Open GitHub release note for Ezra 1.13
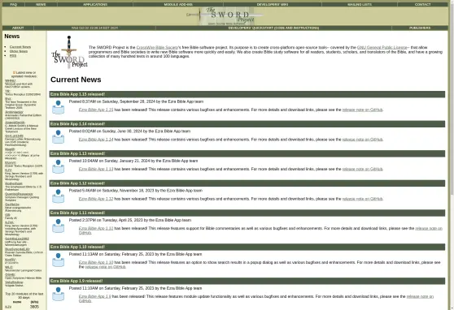The height and width of the screenshot is (310, 454). pos(363,169)
